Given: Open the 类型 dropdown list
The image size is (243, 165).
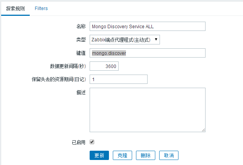Looking at the screenshot, I should coord(124,39).
